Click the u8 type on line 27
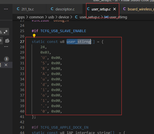The height and width of the screenshot is (134, 154). tap(62, 42)
